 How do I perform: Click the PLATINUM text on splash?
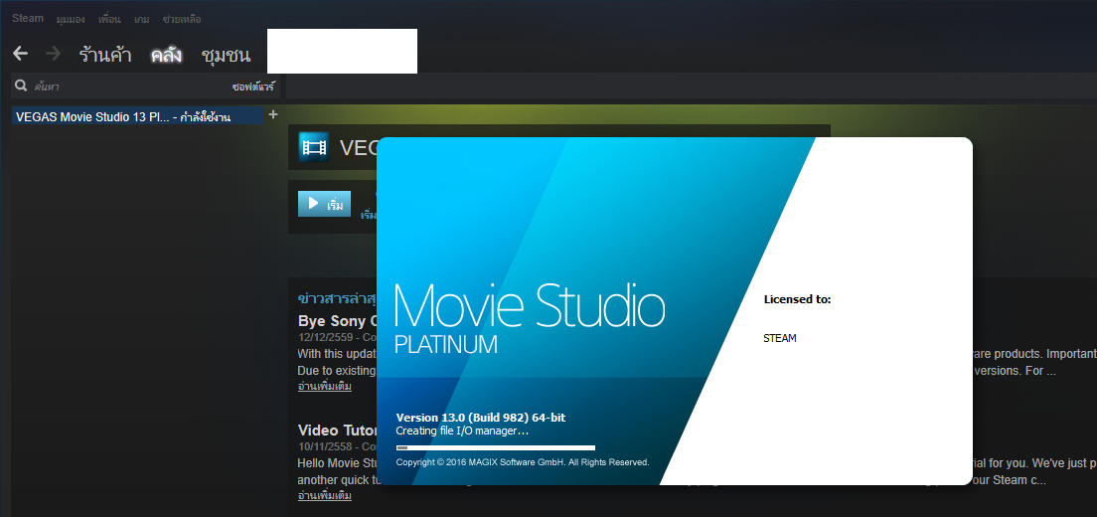pyautogui.click(x=446, y=345)
